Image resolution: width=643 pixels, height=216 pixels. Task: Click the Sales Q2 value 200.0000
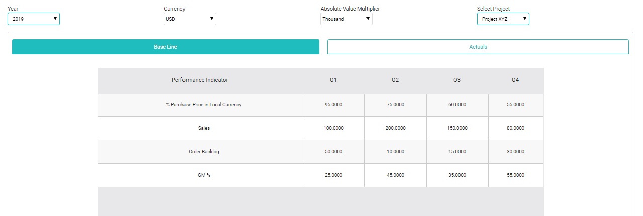395,128
